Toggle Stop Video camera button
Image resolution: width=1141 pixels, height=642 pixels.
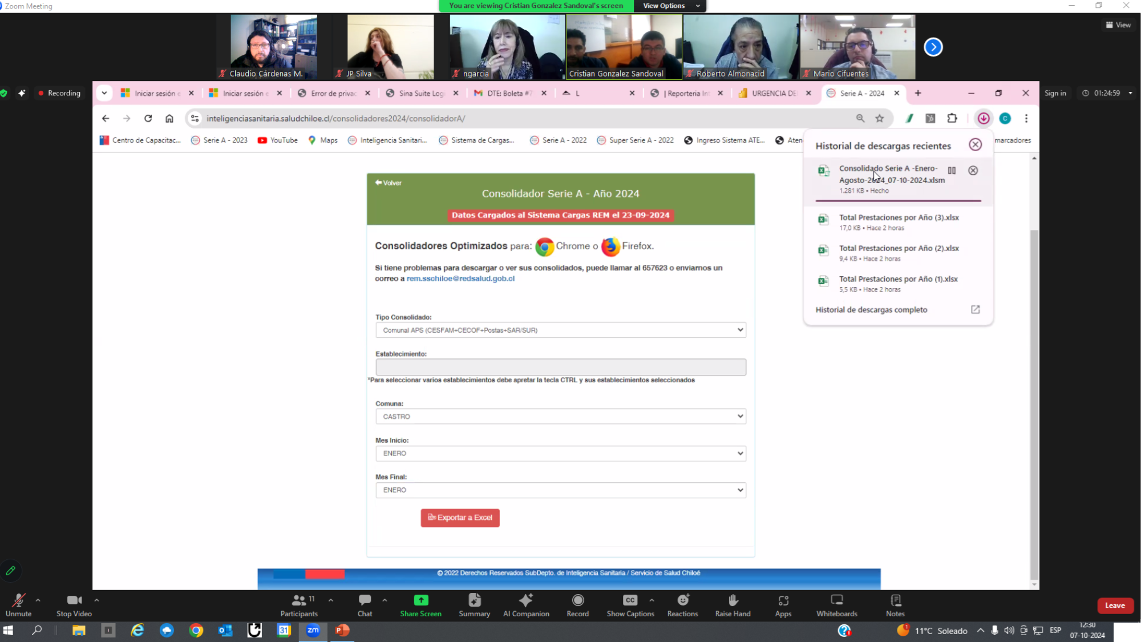pos(74,605)
